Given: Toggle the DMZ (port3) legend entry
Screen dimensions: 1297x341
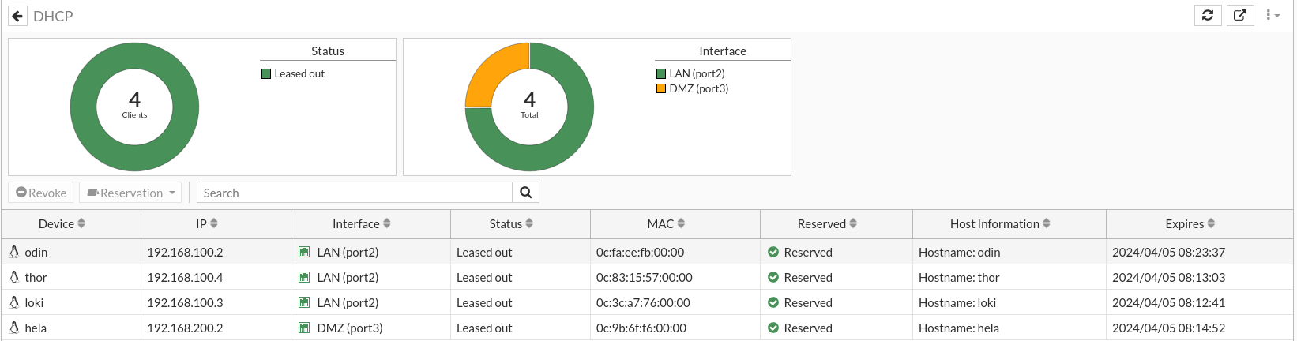Looking at the screenshot, I should [x=693, y=88].
